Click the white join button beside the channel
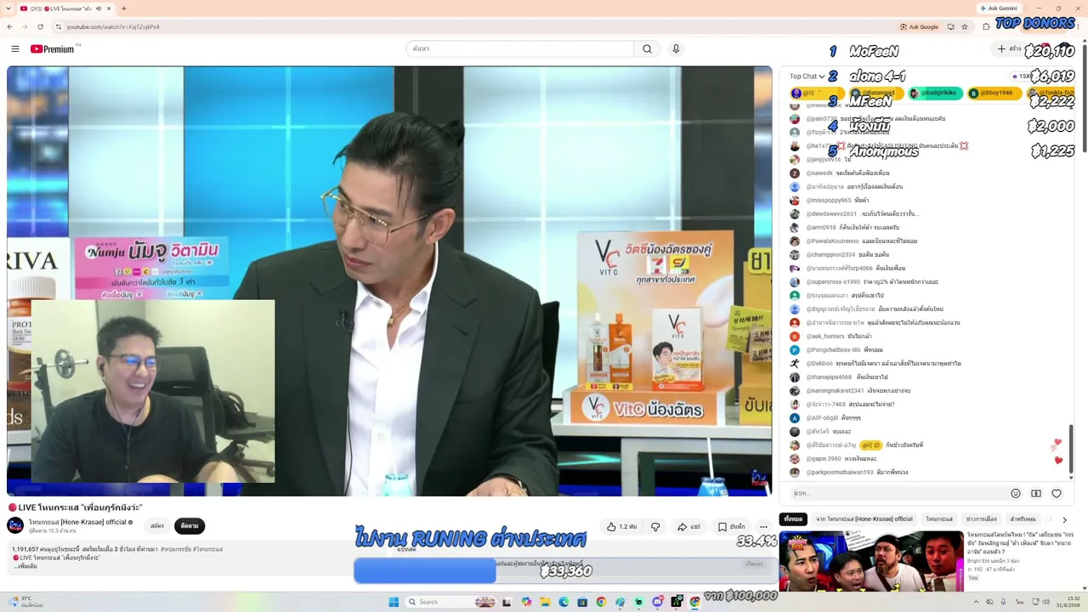The width and height of the screenshot is (1088, 612). coord(157,526)
